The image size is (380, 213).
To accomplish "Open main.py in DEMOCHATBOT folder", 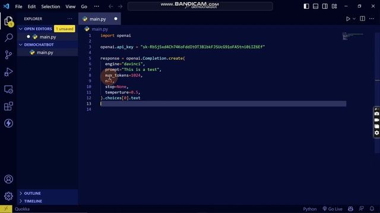I will pyautogui.click(x=47, y=53).
